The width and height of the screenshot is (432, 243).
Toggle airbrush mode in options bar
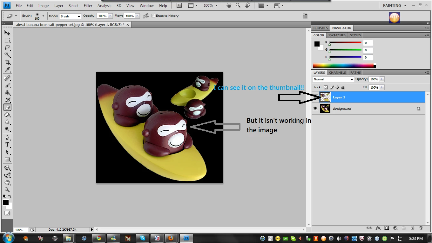[x=146, y=16]
